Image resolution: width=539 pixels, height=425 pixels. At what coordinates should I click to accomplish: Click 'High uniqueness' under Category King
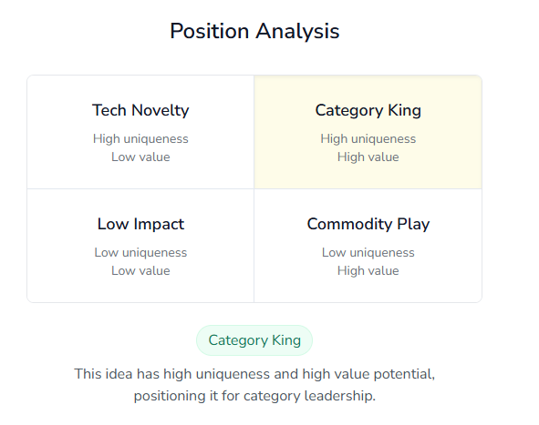(x=368, y=139)
